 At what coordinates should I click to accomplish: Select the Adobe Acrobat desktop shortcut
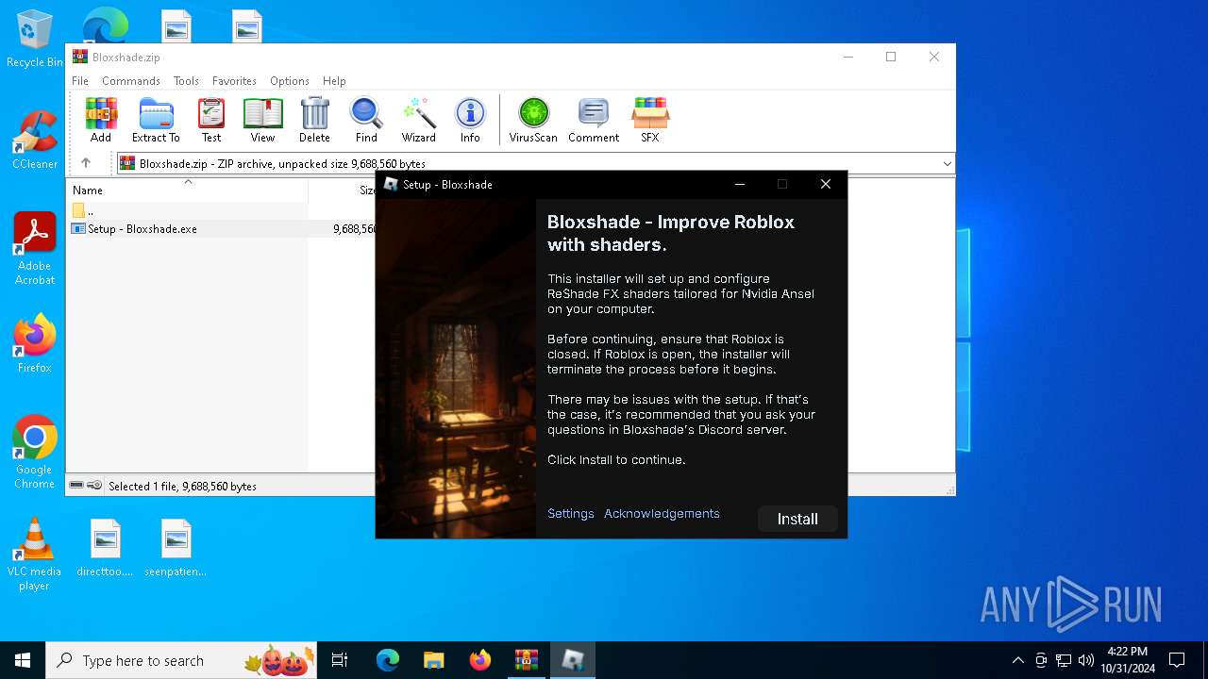[35, 249]
